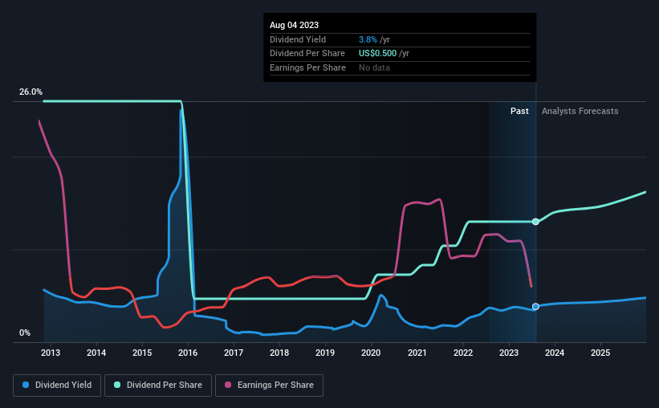Click the 2017 x-axis label
659x408 pixels.
[234, 353]
